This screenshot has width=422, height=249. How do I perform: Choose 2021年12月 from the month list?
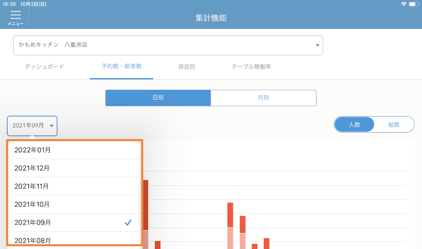(x=74, y=168)
